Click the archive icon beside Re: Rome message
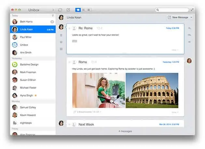This screenshot has height=149, width=205. [x=61, y=42]
